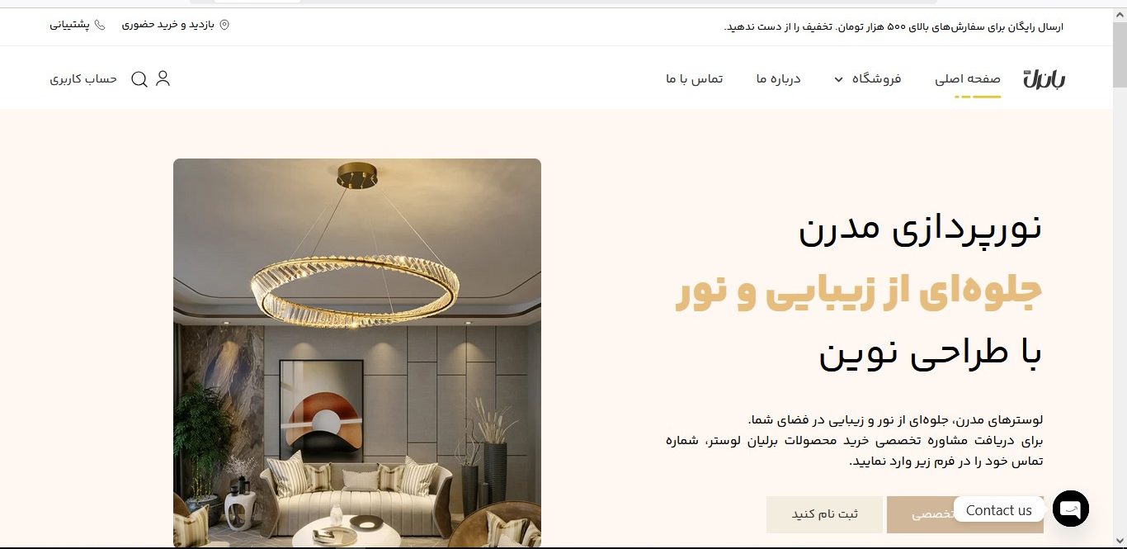This screenshot has height=549, width=1127.
Task: Click the بازدید و خرید حضوری link
Action: coord(168,25)
